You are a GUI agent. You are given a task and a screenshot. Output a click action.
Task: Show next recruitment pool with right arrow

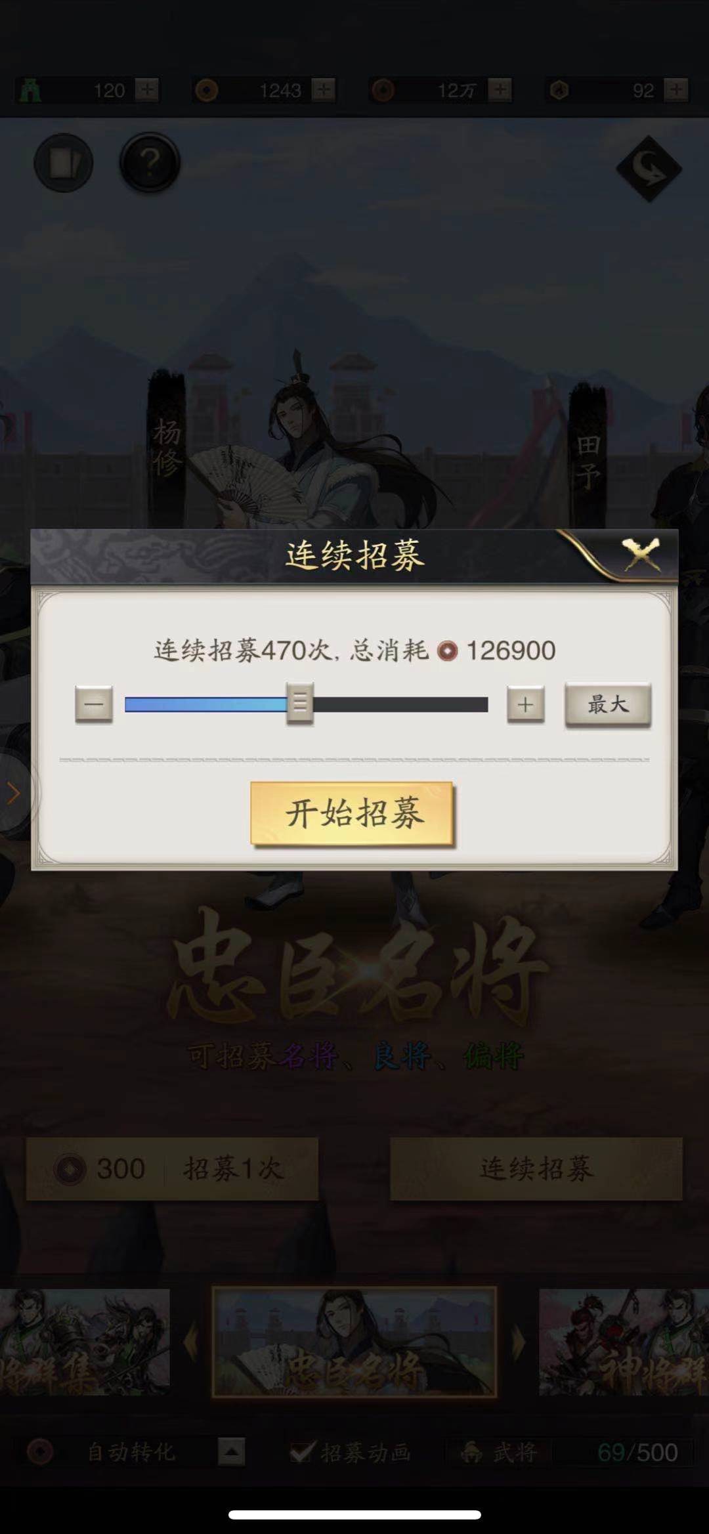point(518,1342)
